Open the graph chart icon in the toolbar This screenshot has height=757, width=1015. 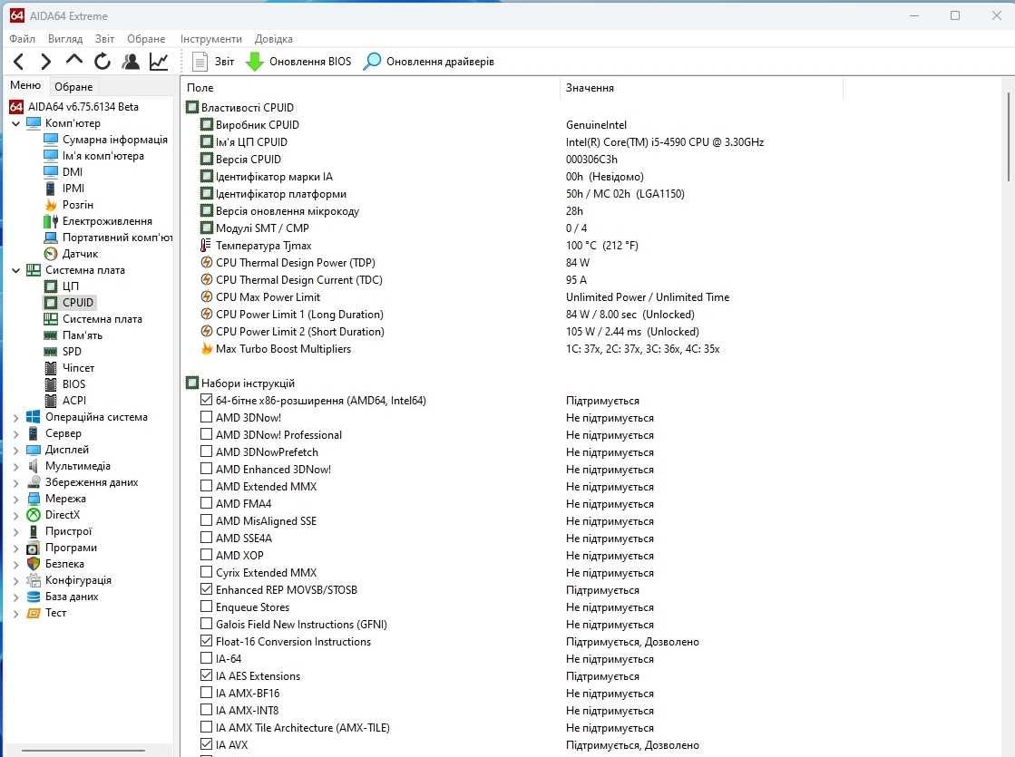pos(159,62)
